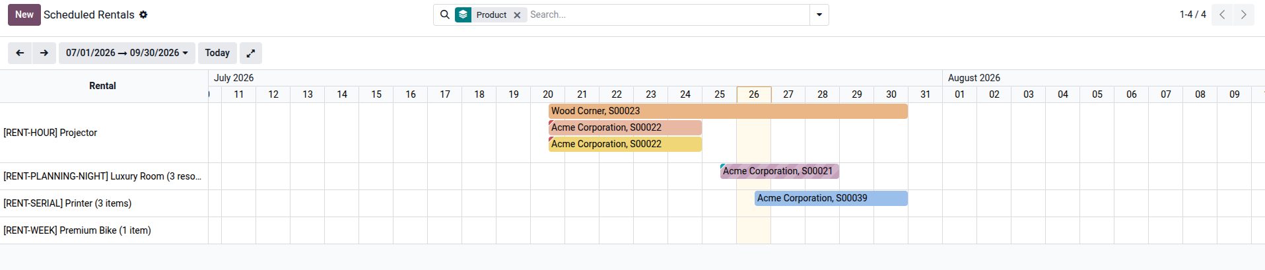The width and height of the screenshot is (1265, 270).
Task: Move the Gantt range backward with left arrow
Action: pos(20,53)
